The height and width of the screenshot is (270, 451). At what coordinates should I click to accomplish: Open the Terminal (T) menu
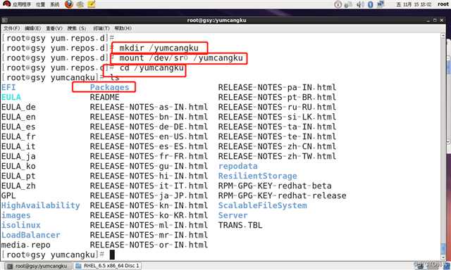pyautogui.click(x=101, y=28)
